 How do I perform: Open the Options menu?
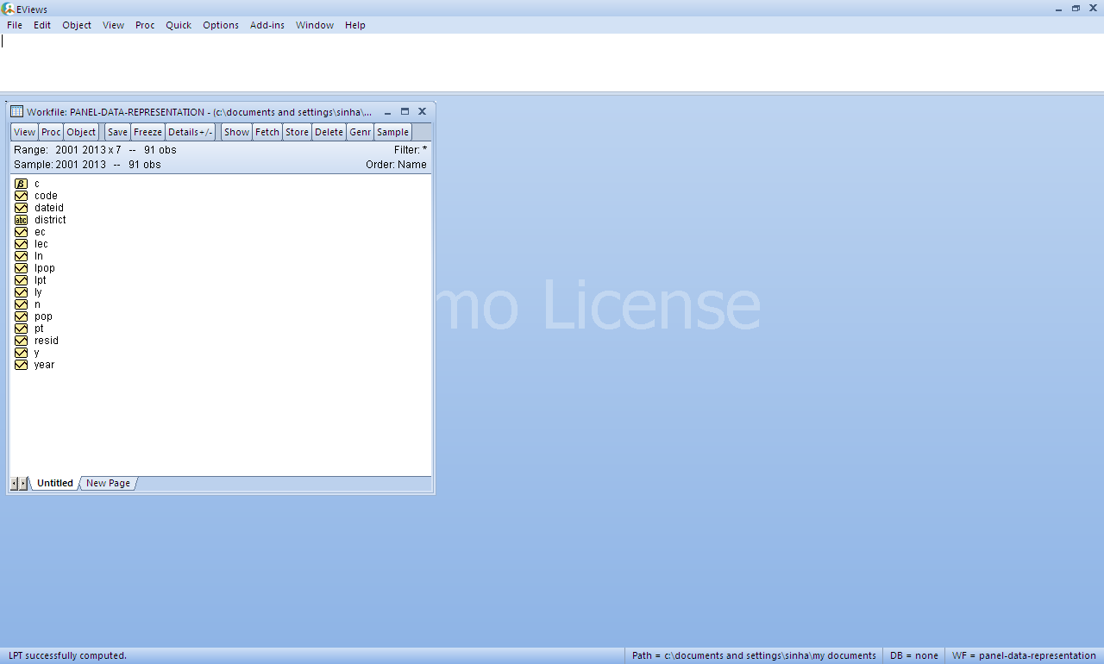(x=221, y=25)
